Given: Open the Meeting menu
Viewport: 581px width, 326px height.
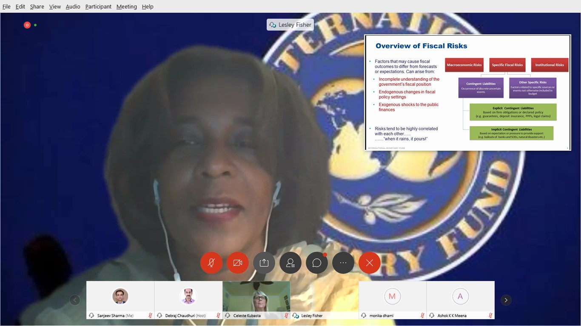Looking at the screenshot, I should (x=127, y=6).
